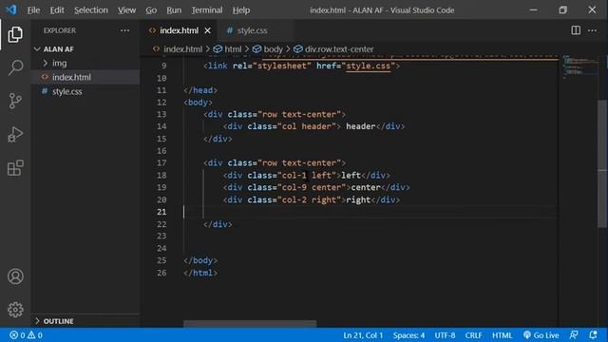Viewport: 608px width, 342px height.
Task: Close the index.html tab
Action: [x=207, y=30]
